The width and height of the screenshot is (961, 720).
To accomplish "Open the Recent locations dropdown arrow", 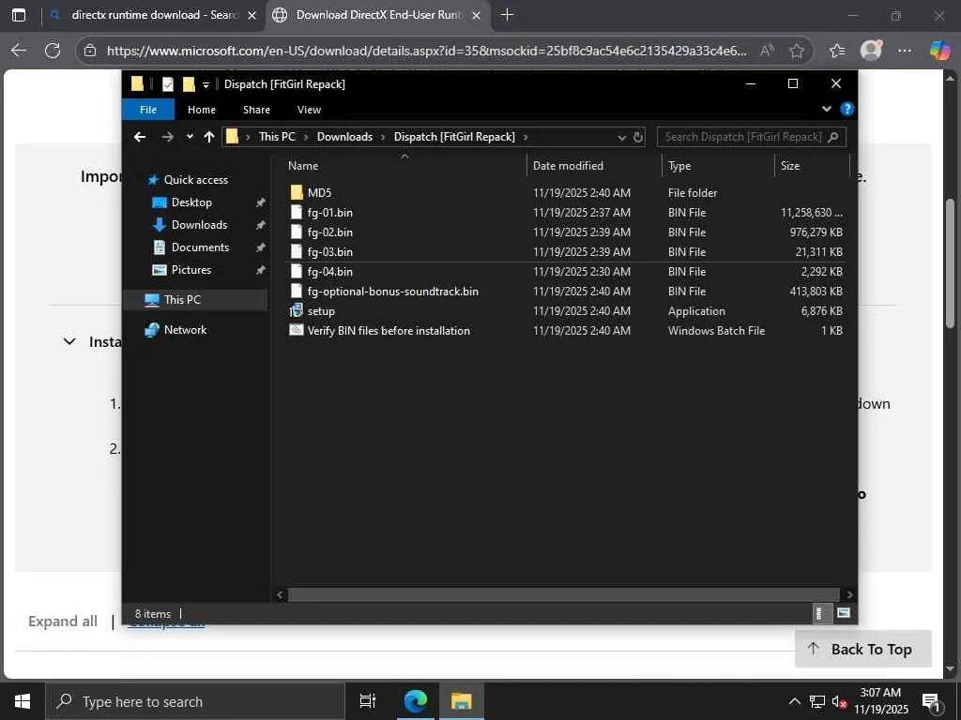I will pyautogui.click(x=190, y=137).
